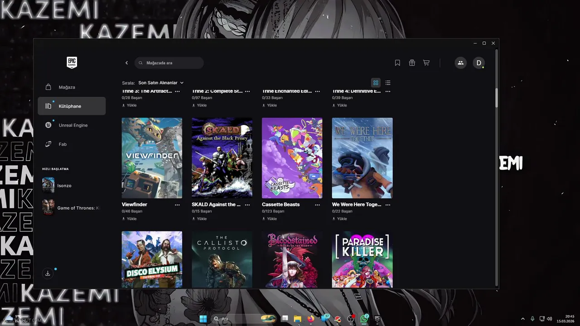Viewport: 580px width, 326px height.
Task: Open the three-dot menu for Trine 2
Action: point(247,91)
